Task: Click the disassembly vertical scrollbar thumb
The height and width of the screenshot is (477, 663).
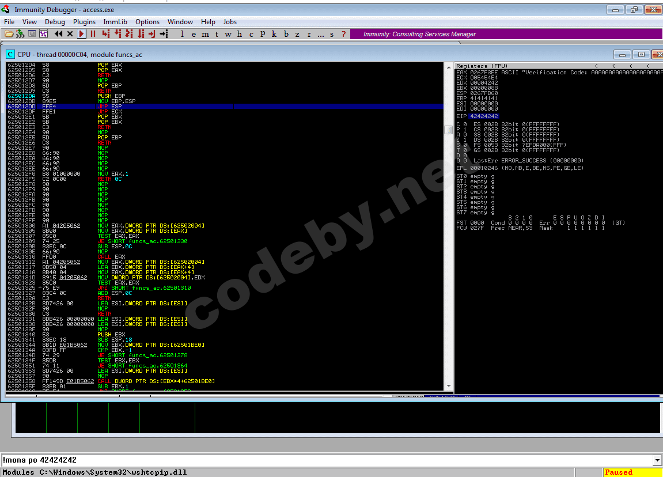Action: click(449, 130)
